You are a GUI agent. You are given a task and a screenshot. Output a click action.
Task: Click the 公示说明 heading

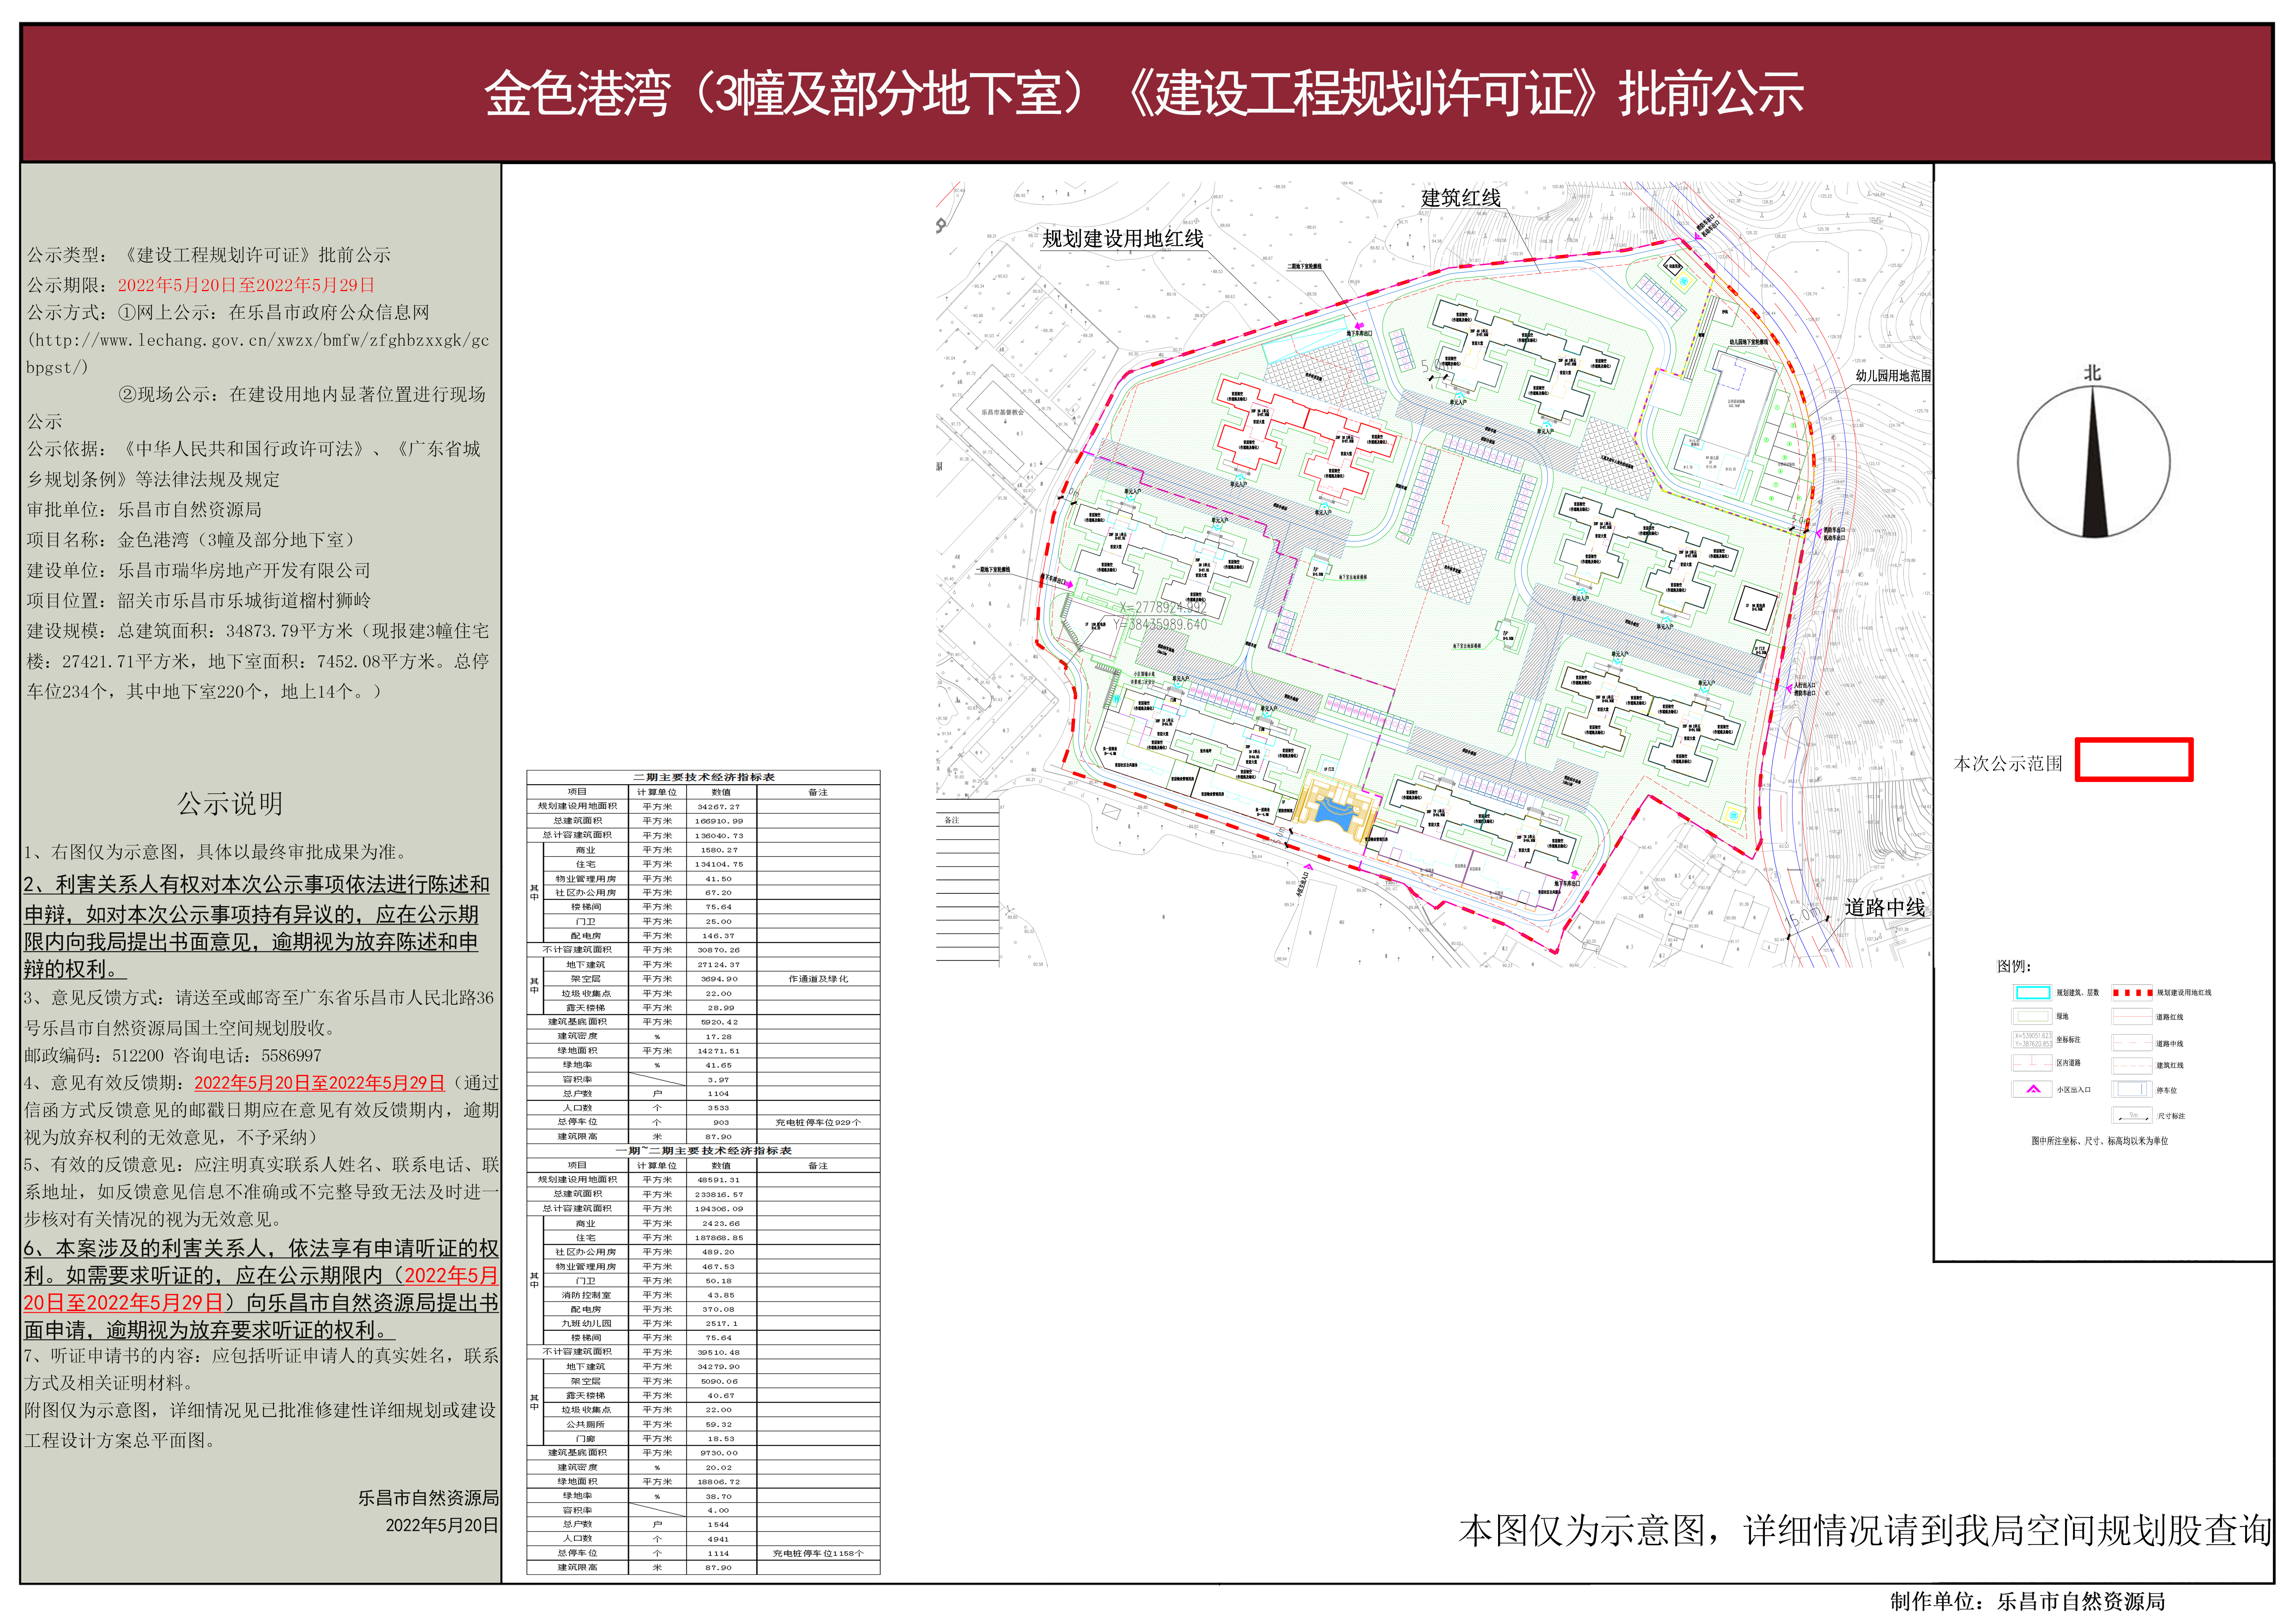pyautogui.click(x=230, y=804)
